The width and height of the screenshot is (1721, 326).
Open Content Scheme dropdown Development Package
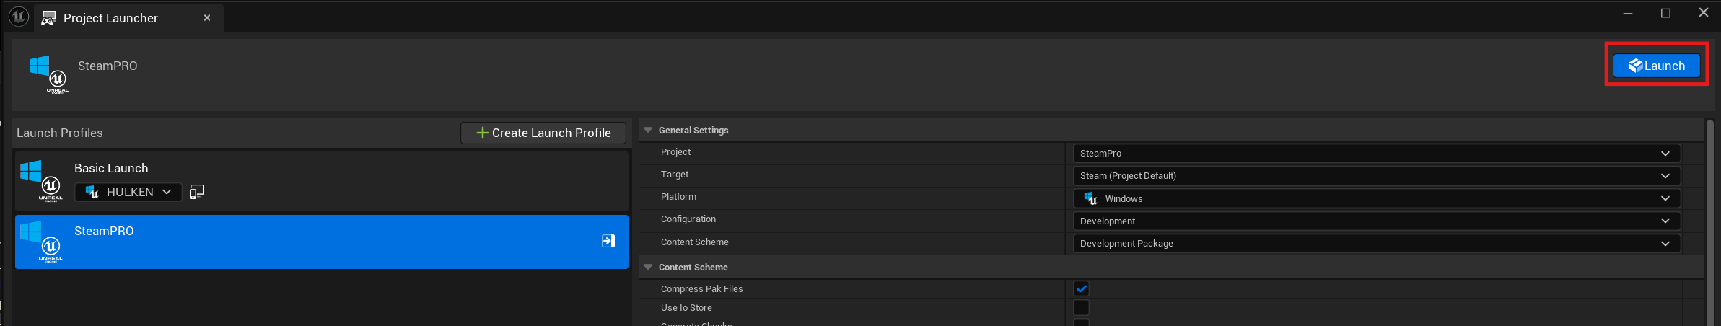[1377, 244]
